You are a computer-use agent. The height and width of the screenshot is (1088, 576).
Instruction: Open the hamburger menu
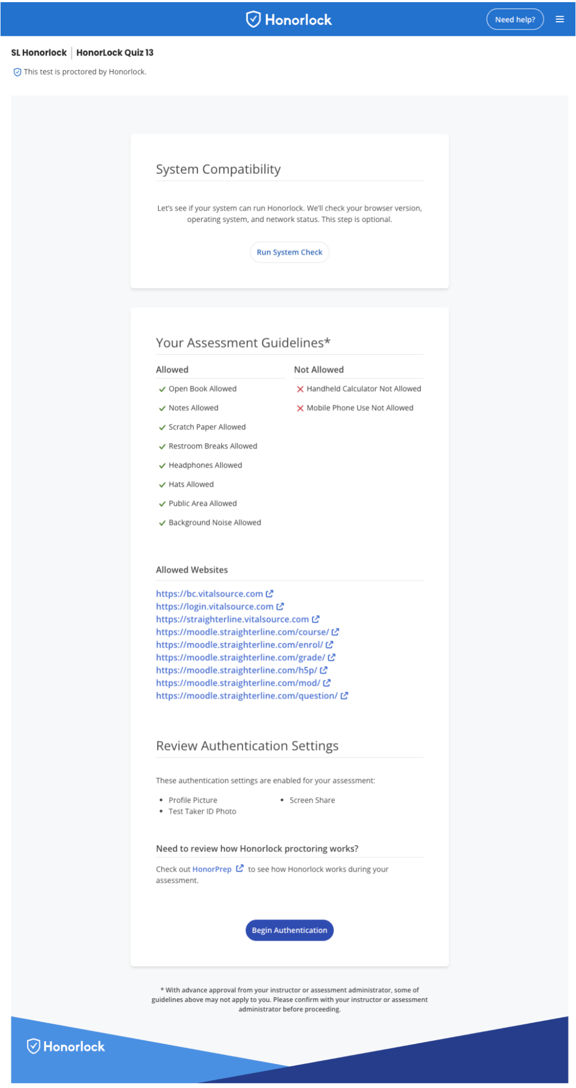(x=559, y=19)
